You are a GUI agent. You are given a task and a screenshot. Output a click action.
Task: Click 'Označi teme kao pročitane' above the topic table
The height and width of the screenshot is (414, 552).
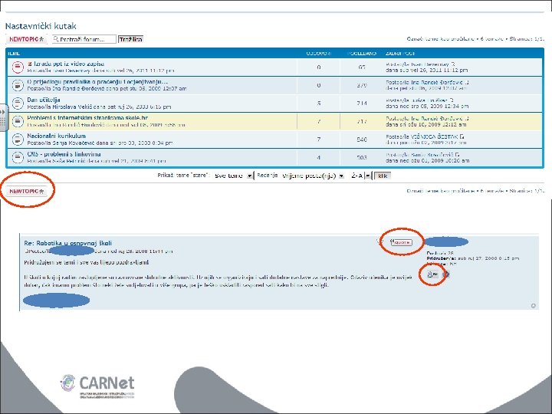coord(440,39)
